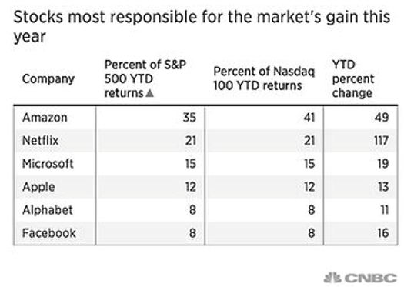The height and width of the screenshot is (287, 404).
Task: Select the Netflix company name
Action: click(x=41, y=141)
